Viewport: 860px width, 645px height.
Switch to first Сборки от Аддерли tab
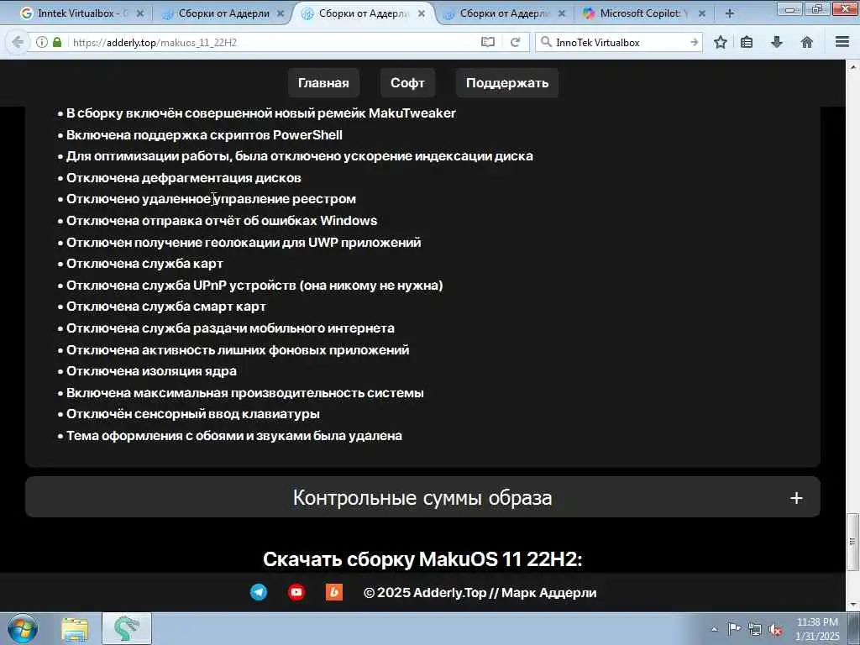[223, 13]
